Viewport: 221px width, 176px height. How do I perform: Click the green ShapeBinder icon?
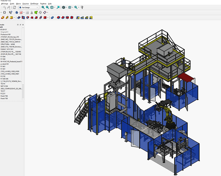[36, 13]
